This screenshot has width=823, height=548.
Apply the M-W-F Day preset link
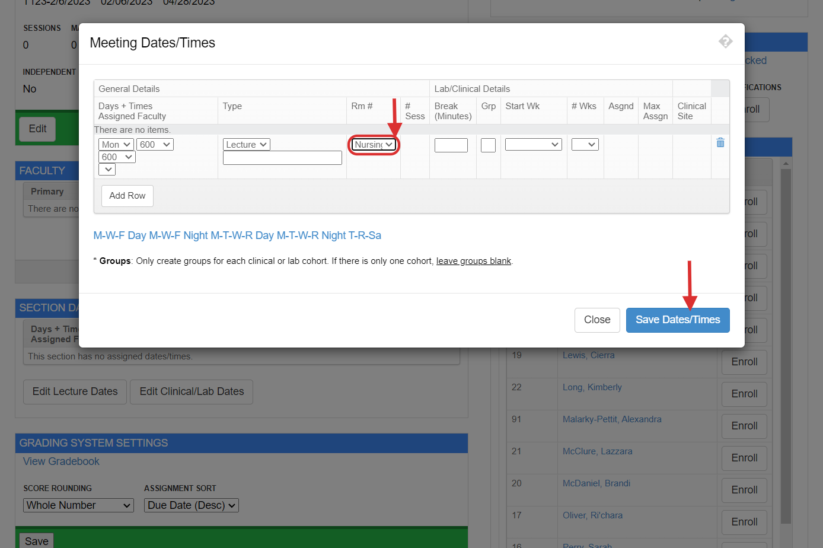pos(120,235)
